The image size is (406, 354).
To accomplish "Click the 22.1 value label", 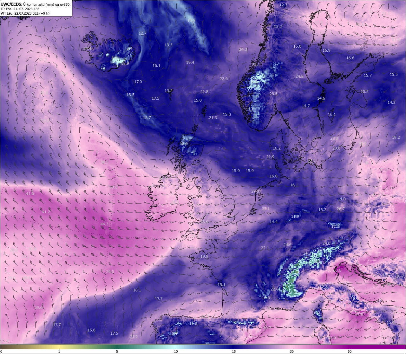I will 265,248.
